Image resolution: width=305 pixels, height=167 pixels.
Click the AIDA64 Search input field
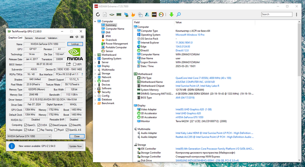click(x=277, y=14)
